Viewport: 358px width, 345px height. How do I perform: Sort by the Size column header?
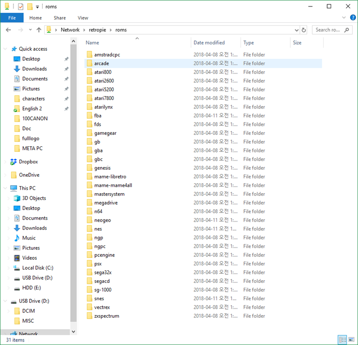[x=297, y=43]
